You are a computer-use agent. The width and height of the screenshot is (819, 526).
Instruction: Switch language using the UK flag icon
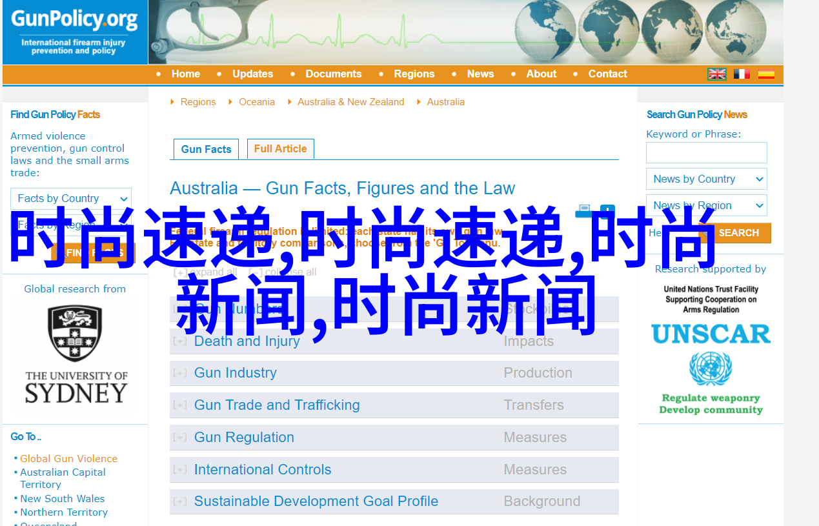(x=716, y=74)
